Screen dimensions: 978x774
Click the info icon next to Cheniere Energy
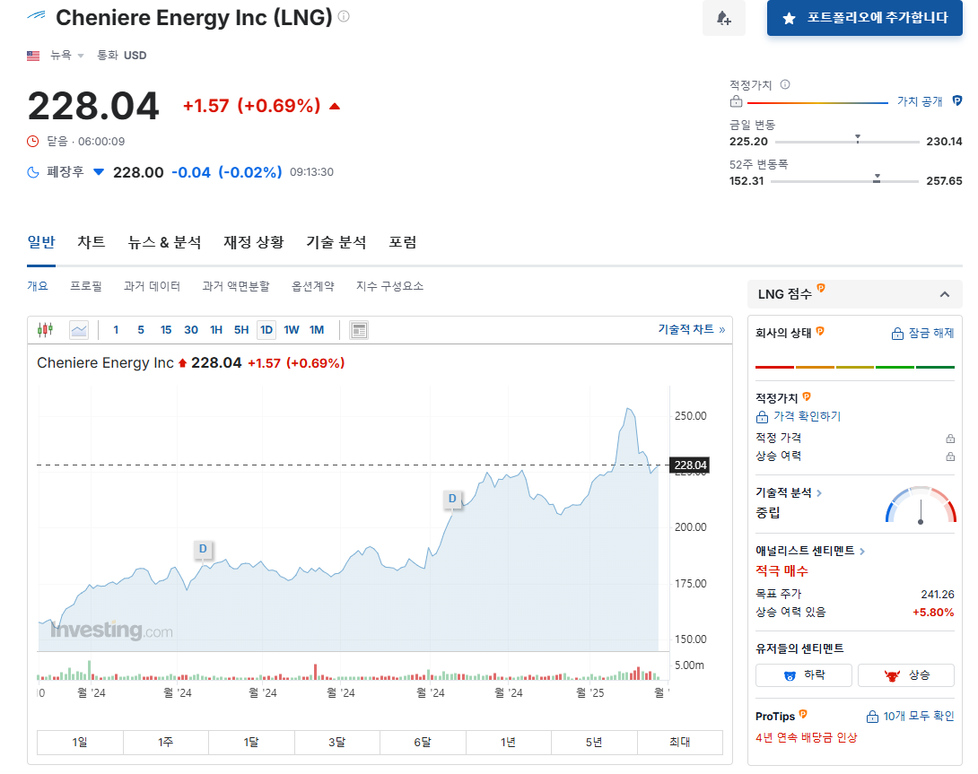click(343, 15)
